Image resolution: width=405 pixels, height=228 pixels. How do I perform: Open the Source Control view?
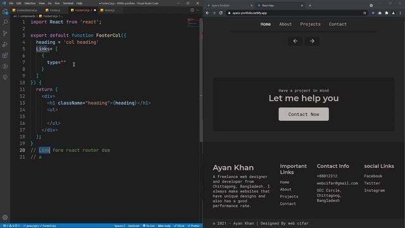pyautogui.click(x=5, y=34)
